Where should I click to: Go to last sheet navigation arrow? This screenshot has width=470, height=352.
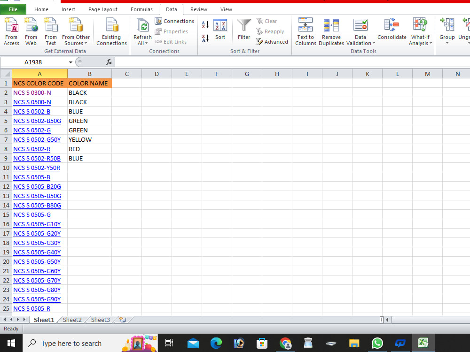coord(25,320)
